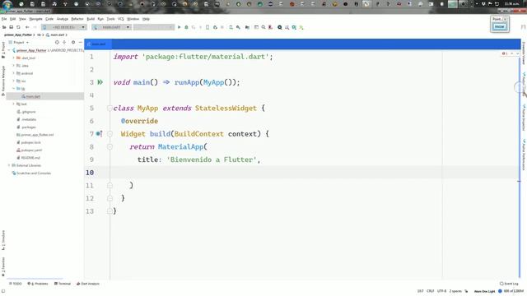The width and height of the screenshot is (527, 296).
Task: Open the Terminal tool window
Action: tap(63, 284)
